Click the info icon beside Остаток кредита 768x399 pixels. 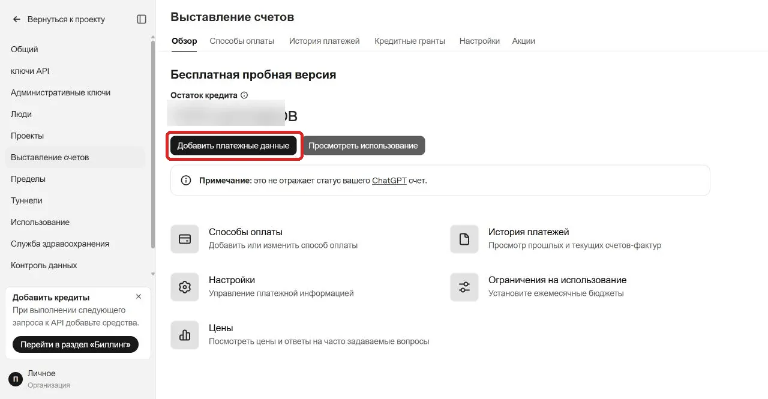click(x=244, y=95)
